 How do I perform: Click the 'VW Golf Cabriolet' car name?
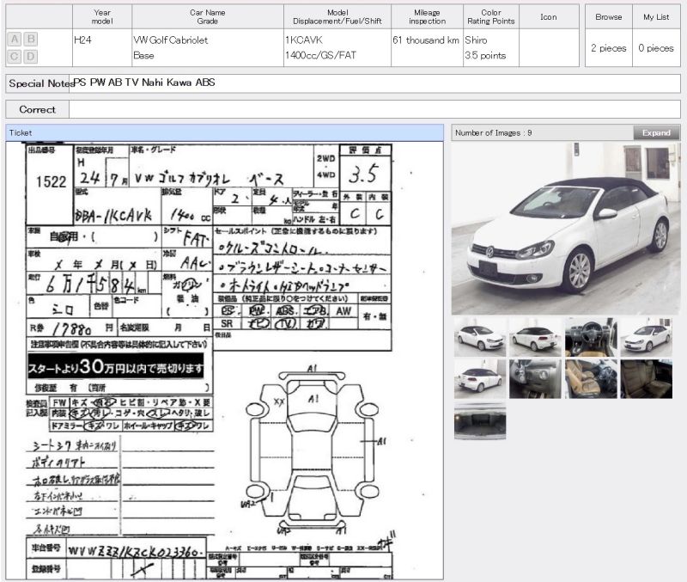[x=170, y=40]
